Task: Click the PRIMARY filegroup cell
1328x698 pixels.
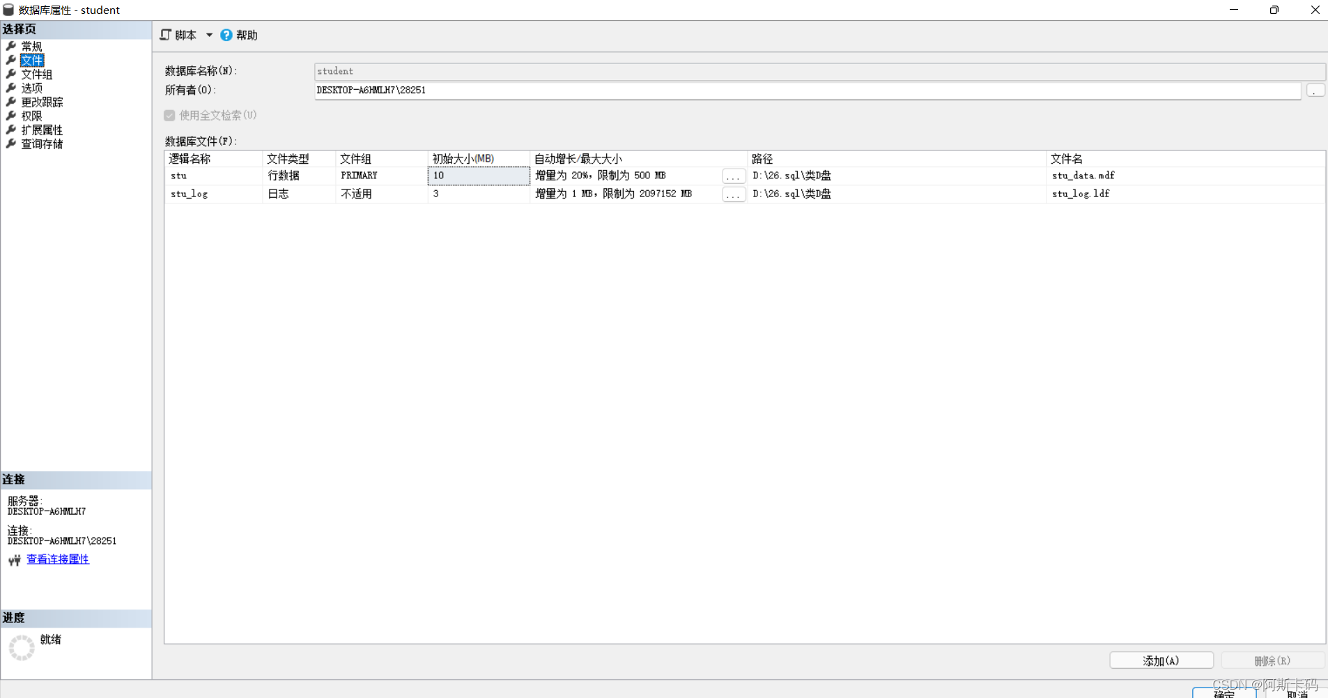Action: pos(382,176)
